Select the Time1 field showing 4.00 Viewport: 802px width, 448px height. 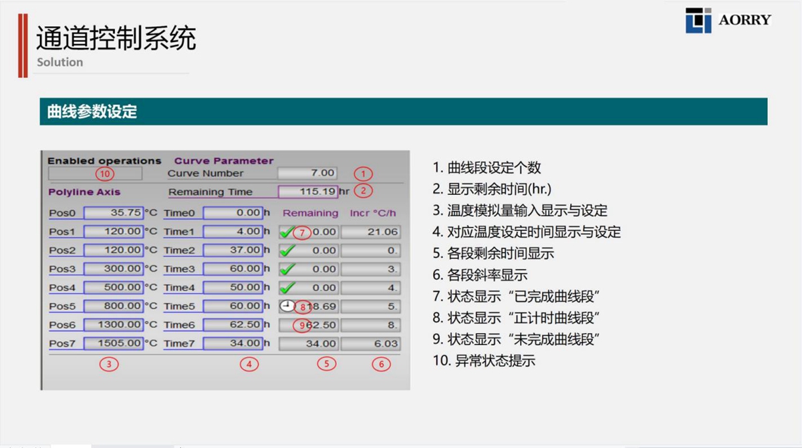(233, 232)
